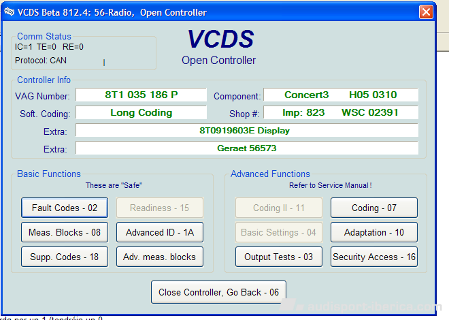Click the Open Controller subtitle text
449x320 pixels.
[x=218, y=61]
